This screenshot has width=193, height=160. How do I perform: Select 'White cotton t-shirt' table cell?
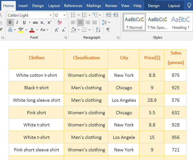click(x=36, y=75)
